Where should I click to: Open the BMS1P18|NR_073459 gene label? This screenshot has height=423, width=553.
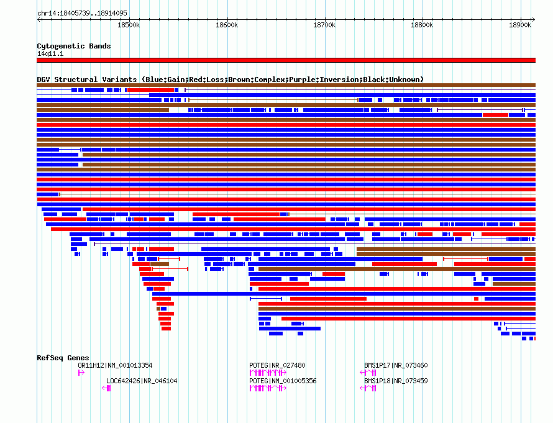(396, 381)
